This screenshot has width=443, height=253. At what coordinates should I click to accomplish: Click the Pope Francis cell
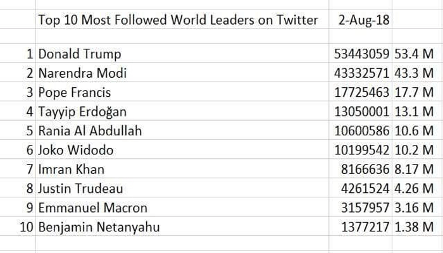(x=76, y=92)
